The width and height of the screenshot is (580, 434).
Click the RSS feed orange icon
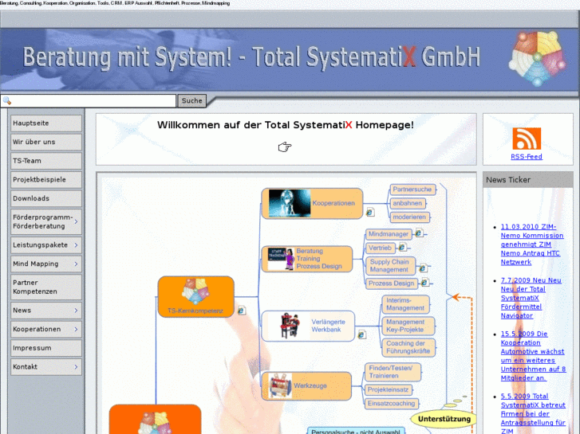click(527, 139)
